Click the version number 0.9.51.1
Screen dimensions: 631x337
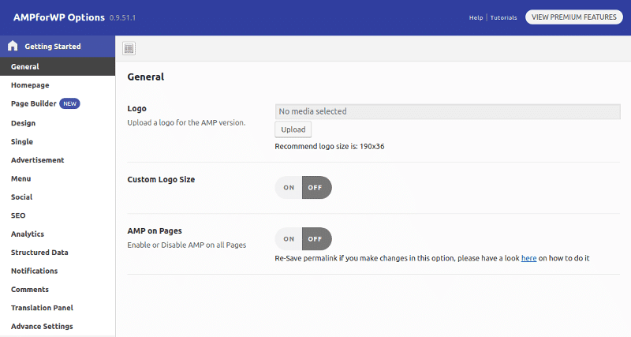pos(122,17)
